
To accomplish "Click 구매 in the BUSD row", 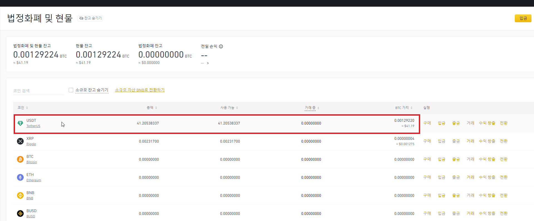I will (x=427, y=213).
